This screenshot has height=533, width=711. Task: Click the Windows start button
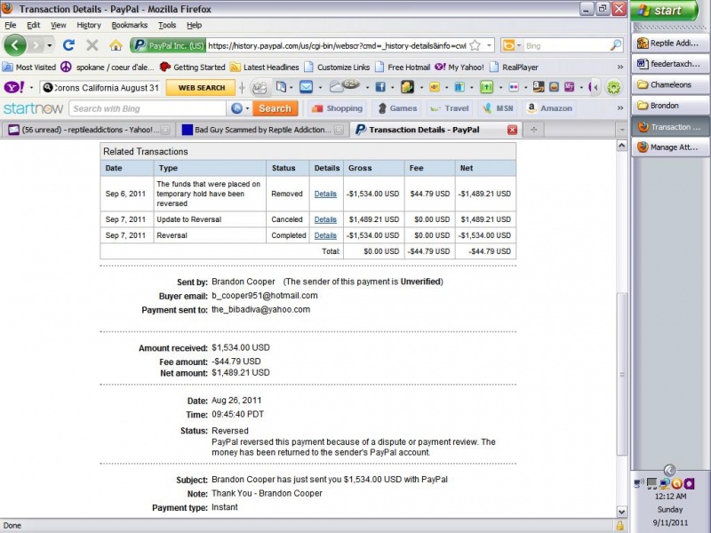point(663,10)
